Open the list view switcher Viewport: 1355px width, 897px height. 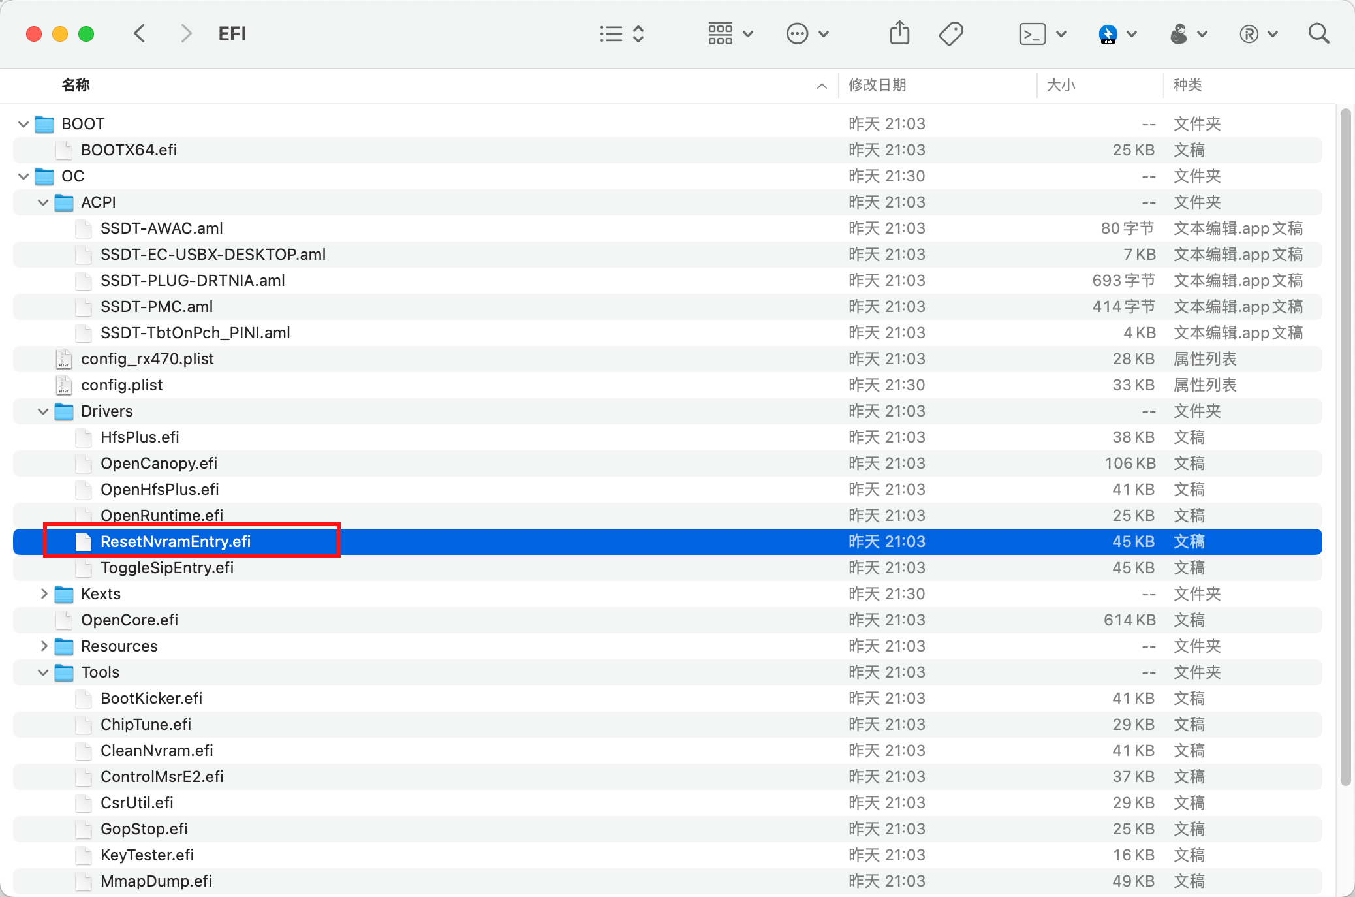pyautogui.click(x=622, y=34)
